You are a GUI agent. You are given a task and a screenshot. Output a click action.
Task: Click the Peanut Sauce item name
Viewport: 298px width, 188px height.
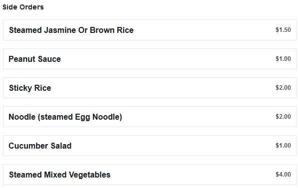(x=34, y=59)
